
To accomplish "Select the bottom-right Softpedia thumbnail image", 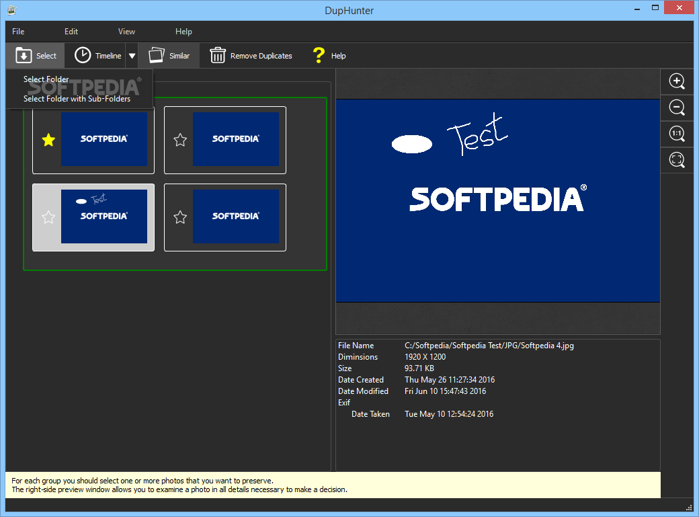I will (x=236, y=216).
